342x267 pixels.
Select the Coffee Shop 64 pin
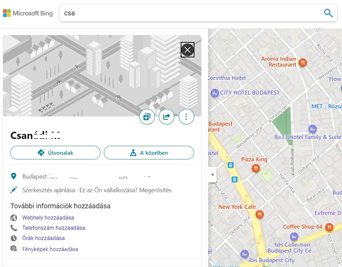pyautogui.click(x=329, y=227)
